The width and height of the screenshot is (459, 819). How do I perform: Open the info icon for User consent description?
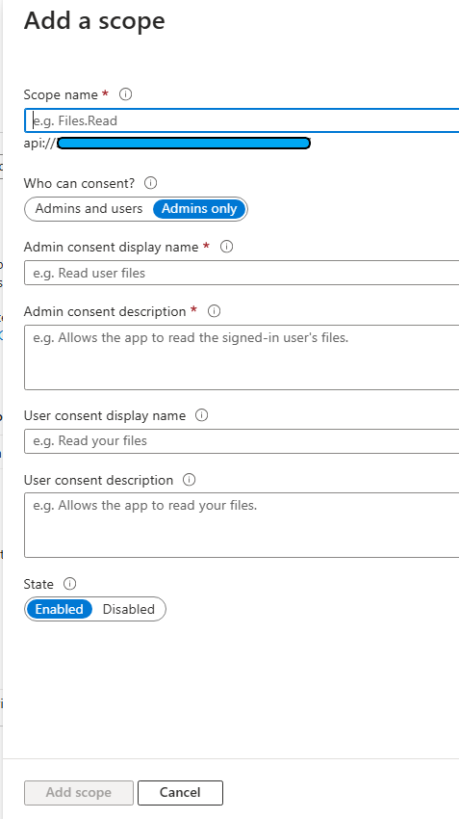point(190,480)
